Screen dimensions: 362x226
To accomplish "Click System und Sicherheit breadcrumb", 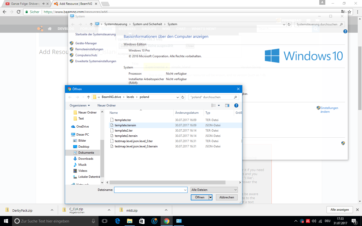I will click(x=147, y=24).
